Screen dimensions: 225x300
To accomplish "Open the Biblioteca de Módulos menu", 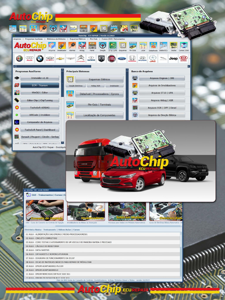I will coord(56,39).
